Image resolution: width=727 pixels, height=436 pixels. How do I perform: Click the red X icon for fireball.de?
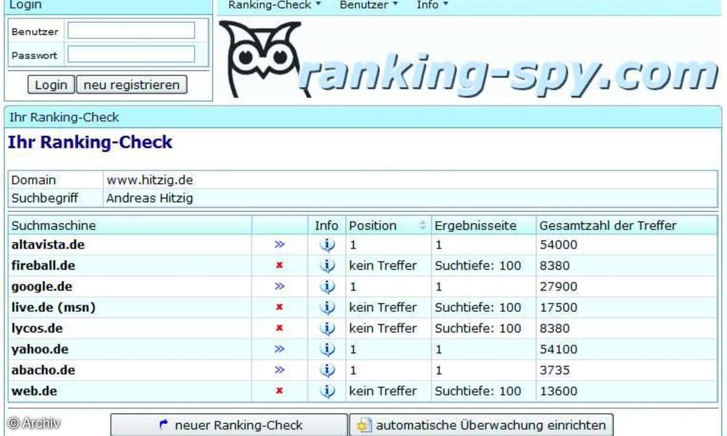[279, 265]
